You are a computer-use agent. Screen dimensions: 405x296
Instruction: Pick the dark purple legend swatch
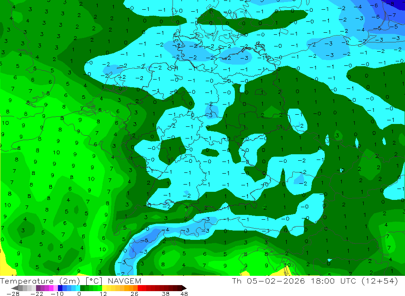(x=38, y=288)
